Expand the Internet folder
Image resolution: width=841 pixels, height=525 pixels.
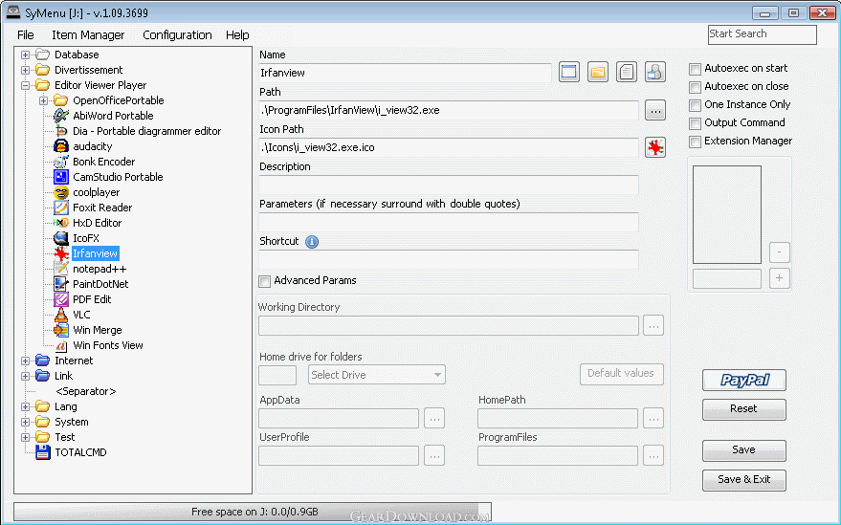pyautogui.click(x=25, y=361)
